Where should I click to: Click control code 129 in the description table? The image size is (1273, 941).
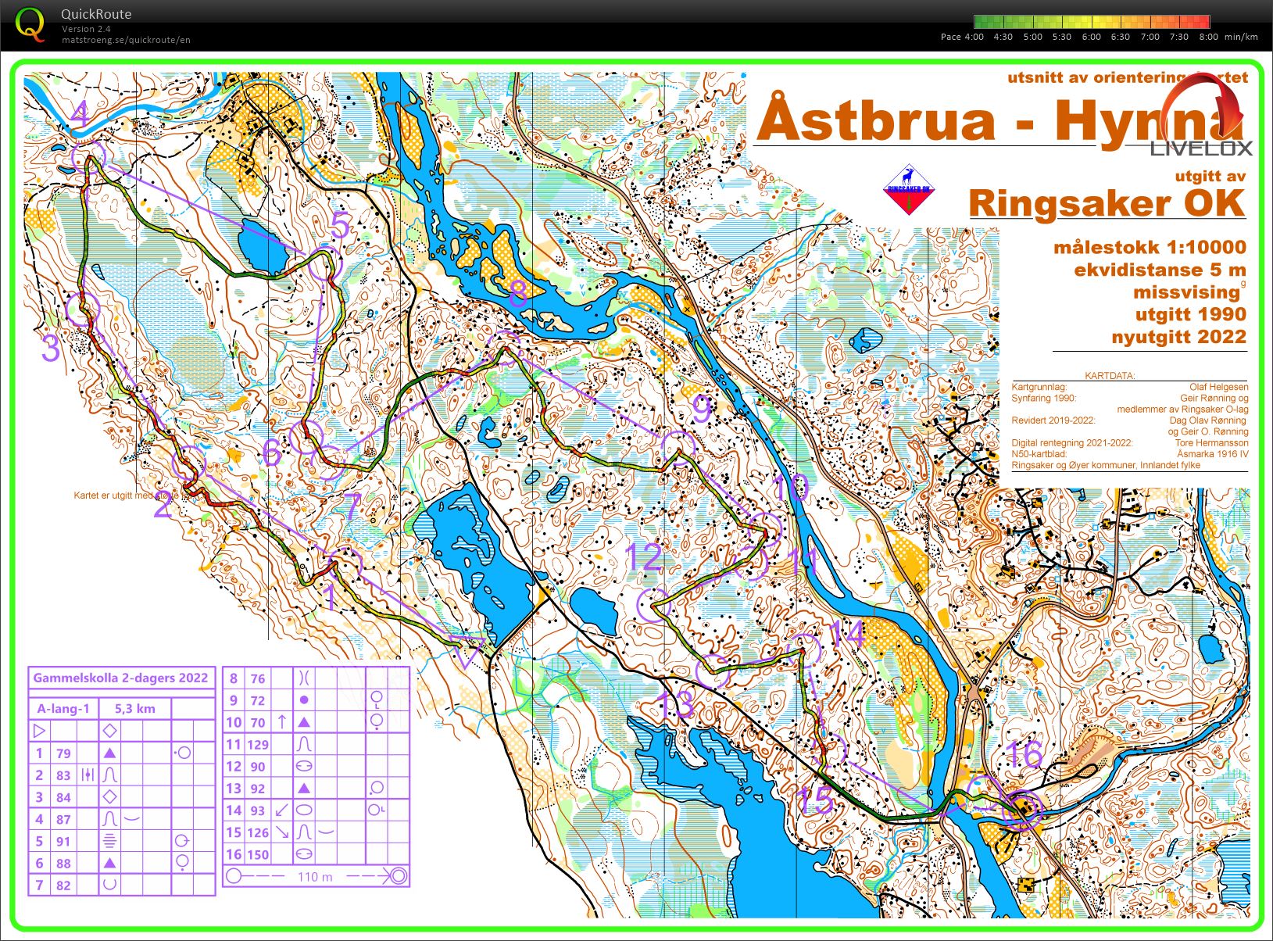258,745
